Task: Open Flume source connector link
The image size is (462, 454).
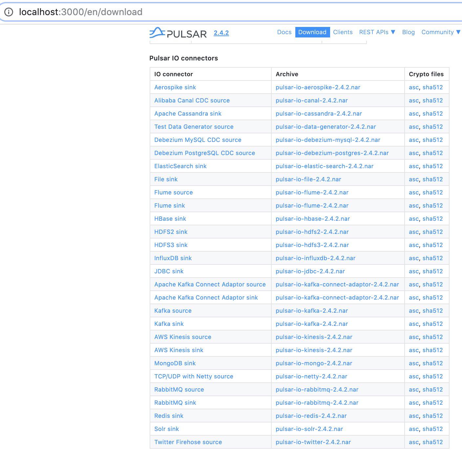Action: (x=174, y=193)
